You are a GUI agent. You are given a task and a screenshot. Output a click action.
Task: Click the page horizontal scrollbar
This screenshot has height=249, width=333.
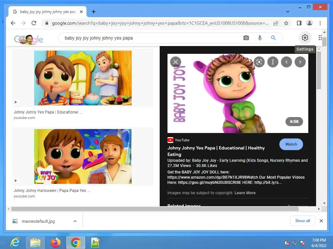[155, 209]
